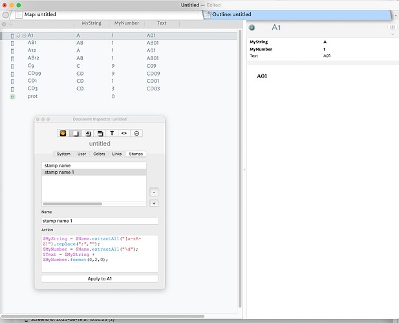Click the stamp Name input field
Viewport: 399px width, 323px height.
click(100, 221)
